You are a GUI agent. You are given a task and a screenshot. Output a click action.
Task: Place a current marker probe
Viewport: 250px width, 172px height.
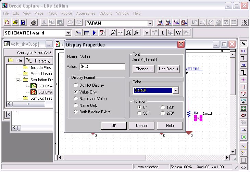pos(129,33)
